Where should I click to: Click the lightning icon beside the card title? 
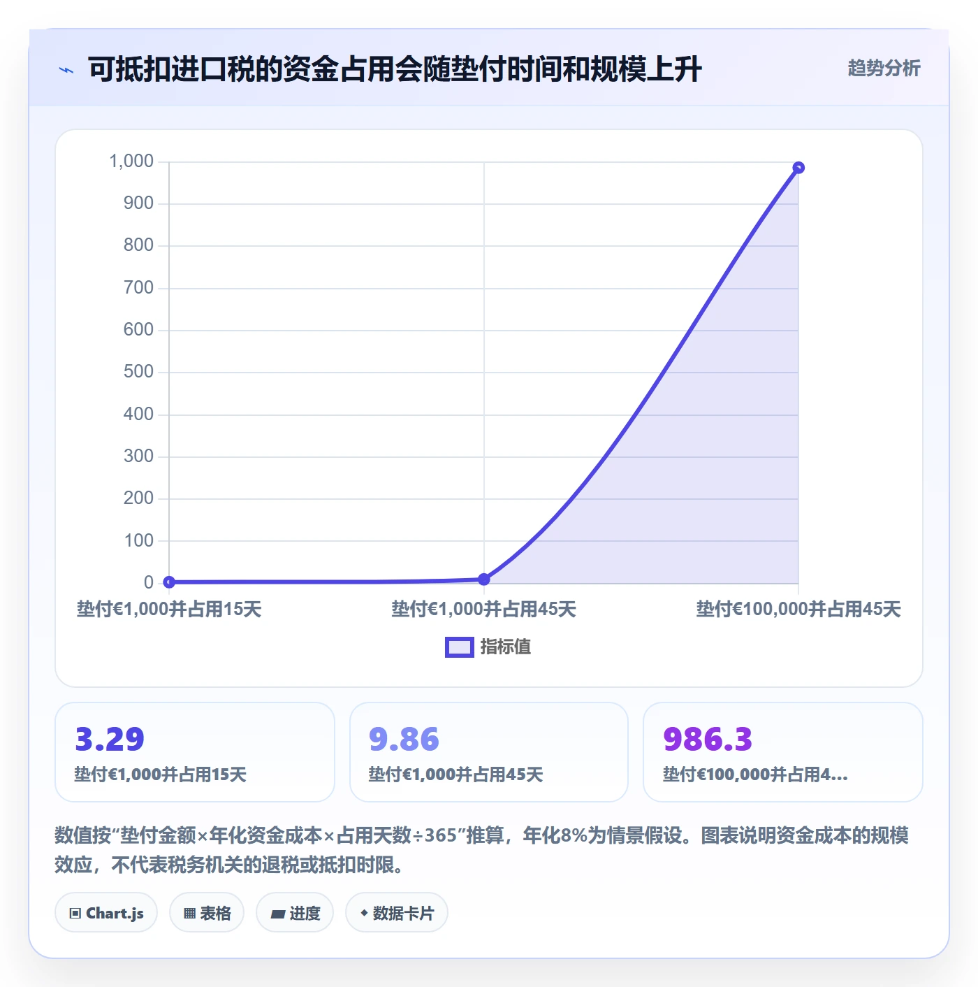pyautogui.click(x=66, y=70)
